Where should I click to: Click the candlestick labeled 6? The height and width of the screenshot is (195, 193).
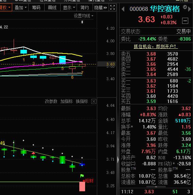coord(72,67)
